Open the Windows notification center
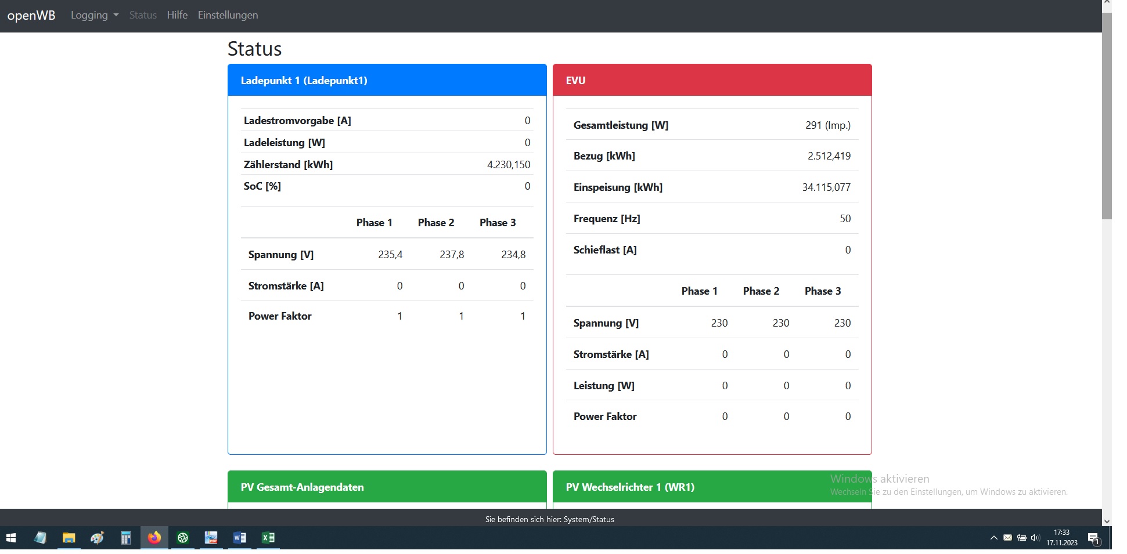The height and width of the screenshot is (554, 1127). point(1094,538)
